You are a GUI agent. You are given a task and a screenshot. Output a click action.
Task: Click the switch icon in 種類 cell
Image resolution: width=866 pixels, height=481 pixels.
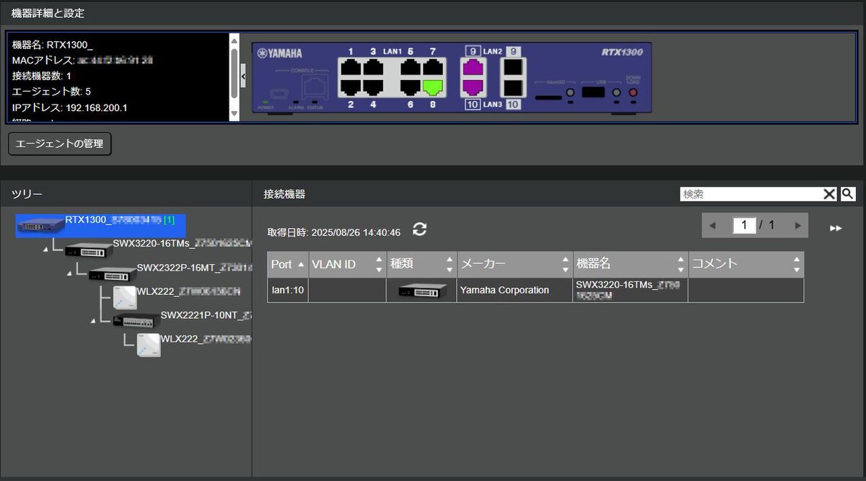[x=421, y=291]
